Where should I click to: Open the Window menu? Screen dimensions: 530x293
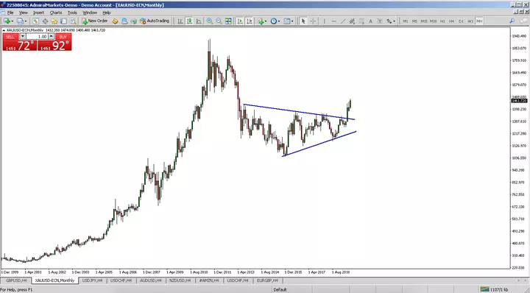click(90, 13)
